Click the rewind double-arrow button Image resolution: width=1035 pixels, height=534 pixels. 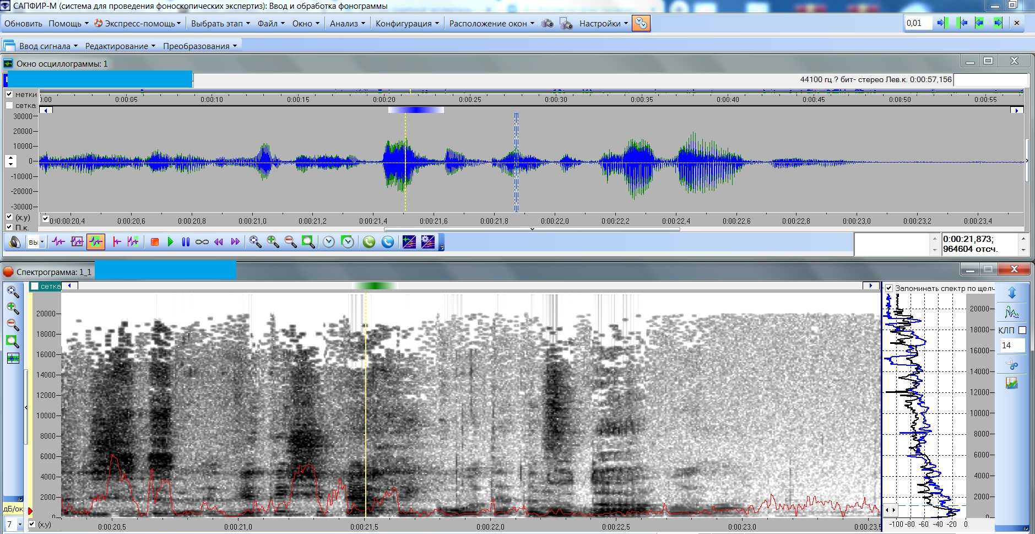219,242
